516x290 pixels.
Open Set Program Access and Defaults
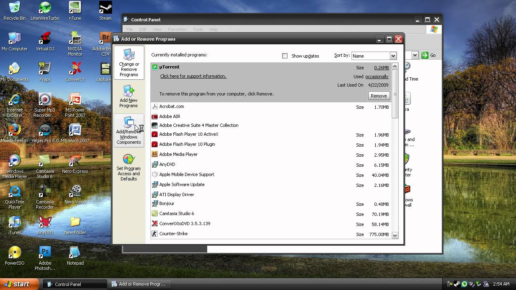tap(129, 168)
